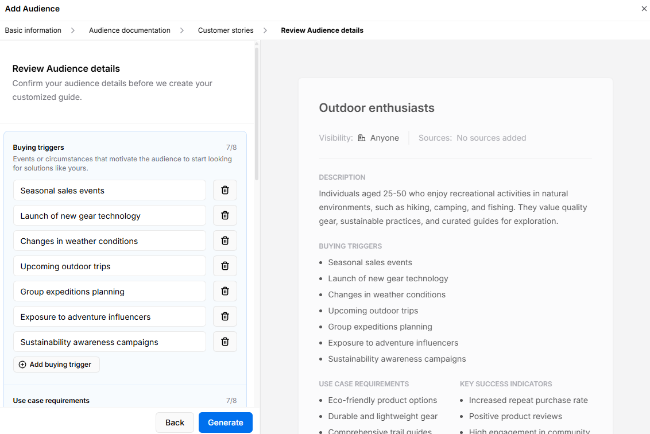Click the Anyone visibility value
650x434 pixels.
[x=384, y=138]
